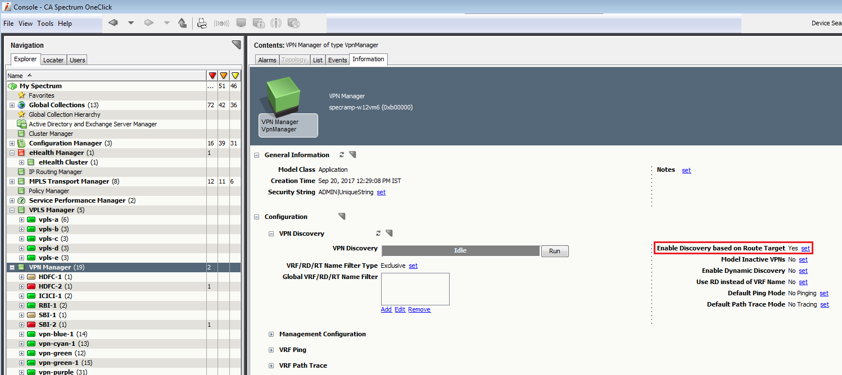Switch to the Events tab
The height and width of the screenshot is (375, 842).
pyautogui.click(x=337, y=60)
